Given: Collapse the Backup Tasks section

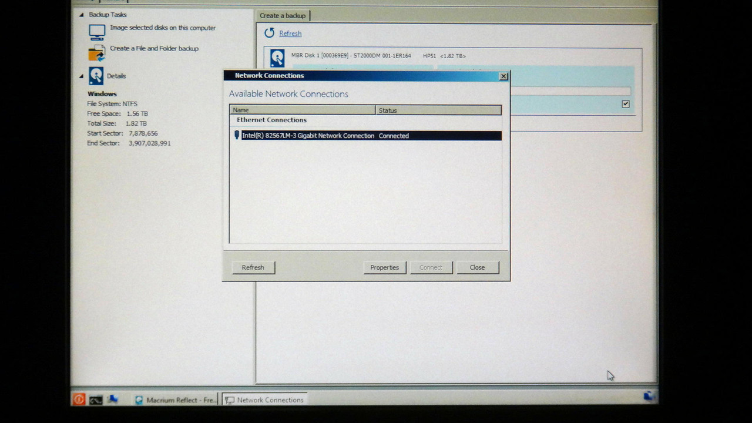Looking at the screenshot, I should [x=82, y=15].
